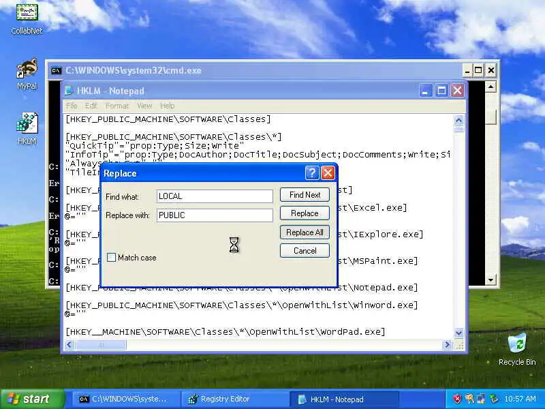Open the CollabNet desktop icon
Image resolution: width=545 pixels, height=409 pixels.
27,19
